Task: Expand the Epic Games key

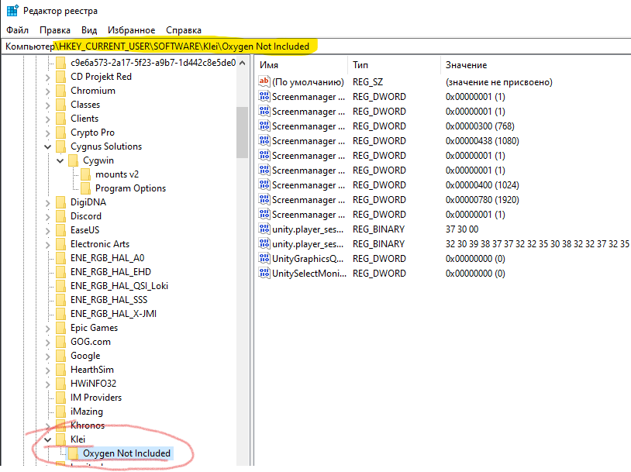Action: tap(47, 329)
